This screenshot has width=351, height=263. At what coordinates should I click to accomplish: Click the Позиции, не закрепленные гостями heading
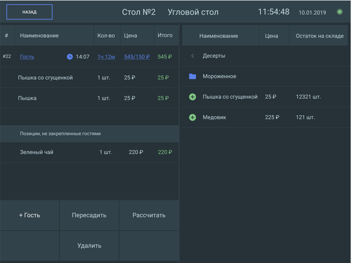click(60, 134)
